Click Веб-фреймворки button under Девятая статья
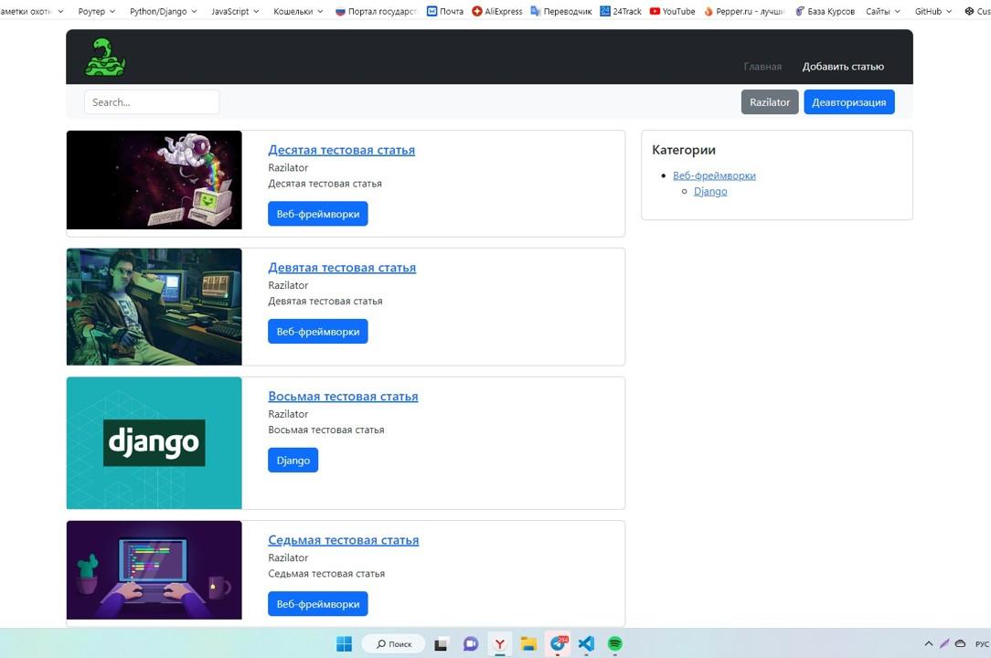 pyautogui.click(x=318, y=331)
